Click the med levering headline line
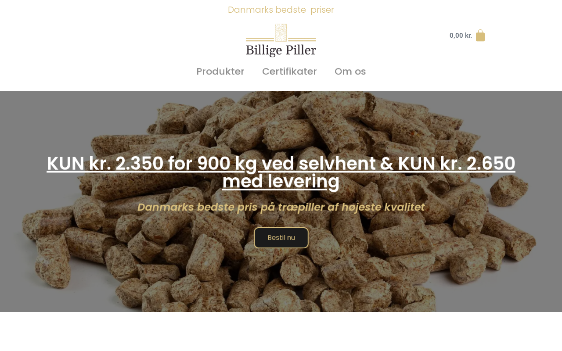 tap(281, 182)
